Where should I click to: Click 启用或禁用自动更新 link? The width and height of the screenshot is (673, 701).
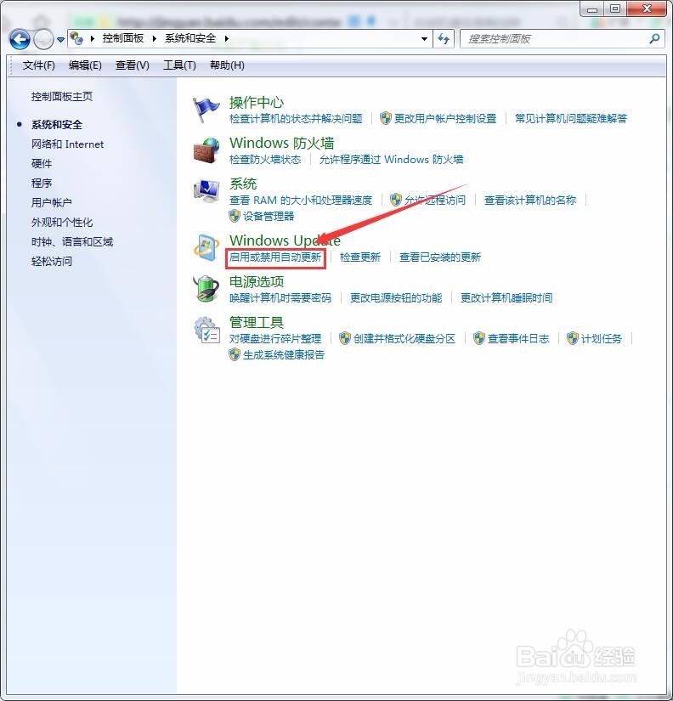(275, 257)
